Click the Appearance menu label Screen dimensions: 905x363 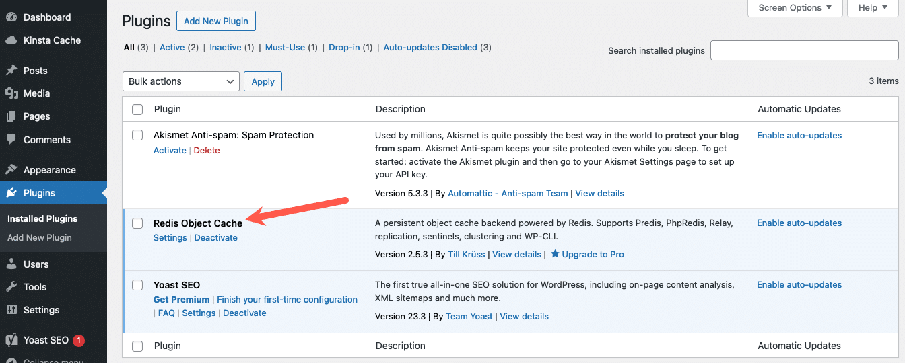point(50,170)
